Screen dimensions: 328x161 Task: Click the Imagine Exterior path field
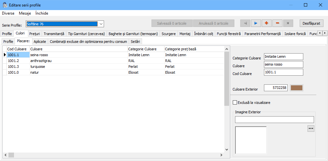tap(274, 119)
